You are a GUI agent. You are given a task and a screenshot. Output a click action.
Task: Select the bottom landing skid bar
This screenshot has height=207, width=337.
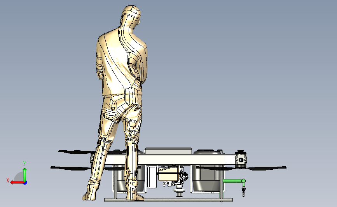point(169,200)
